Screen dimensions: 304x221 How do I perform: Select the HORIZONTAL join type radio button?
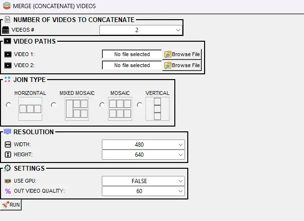(x=9, y=105)
